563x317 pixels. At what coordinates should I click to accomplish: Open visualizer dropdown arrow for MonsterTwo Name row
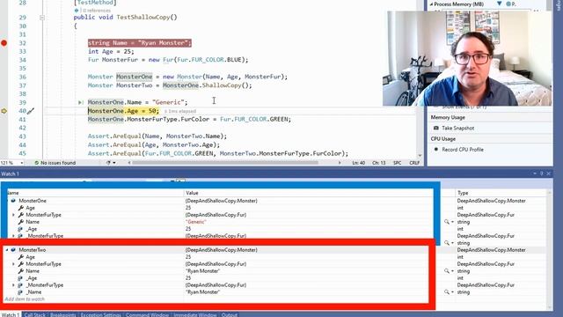(x=452, y=271)
